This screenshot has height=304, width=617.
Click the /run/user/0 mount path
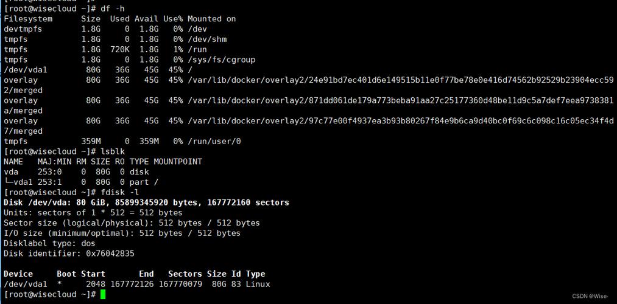214,141
